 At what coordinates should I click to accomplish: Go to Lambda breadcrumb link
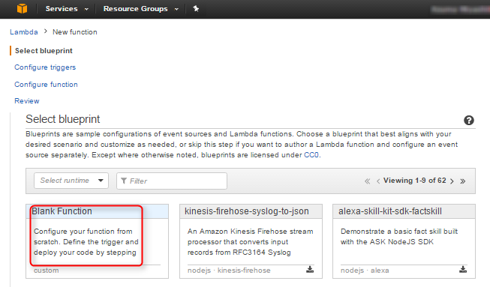[x=24, y=31]
